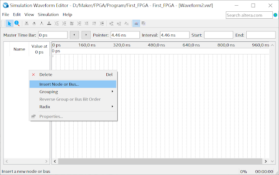Click the Pointer value field
Viewport: 279px width, 175px height.
coord(125,35)
